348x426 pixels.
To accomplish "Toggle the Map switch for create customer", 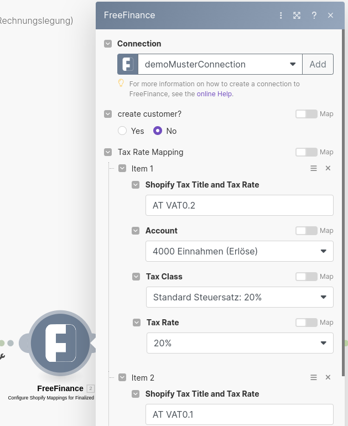I will 306,114.
